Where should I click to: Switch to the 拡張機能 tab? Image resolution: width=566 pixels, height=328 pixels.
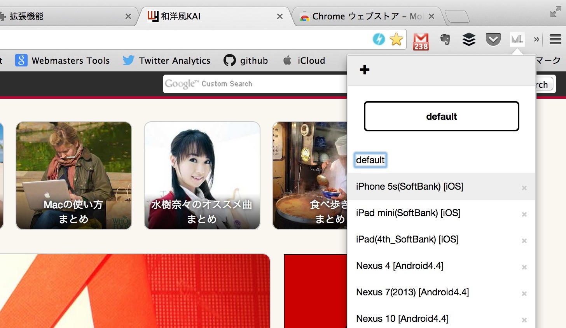coord(64,16)
